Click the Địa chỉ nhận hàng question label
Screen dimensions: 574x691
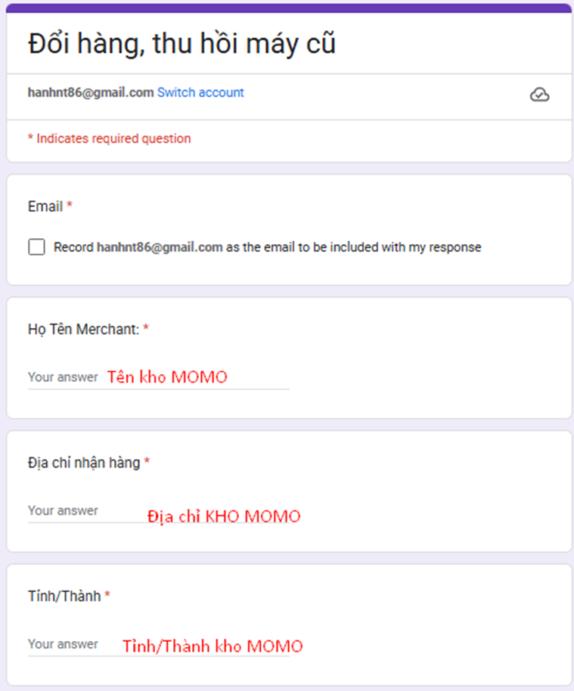point(84,463)
